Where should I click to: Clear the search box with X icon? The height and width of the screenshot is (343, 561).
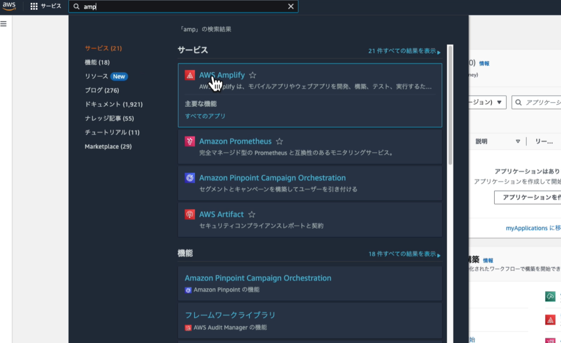pos(291,7)
